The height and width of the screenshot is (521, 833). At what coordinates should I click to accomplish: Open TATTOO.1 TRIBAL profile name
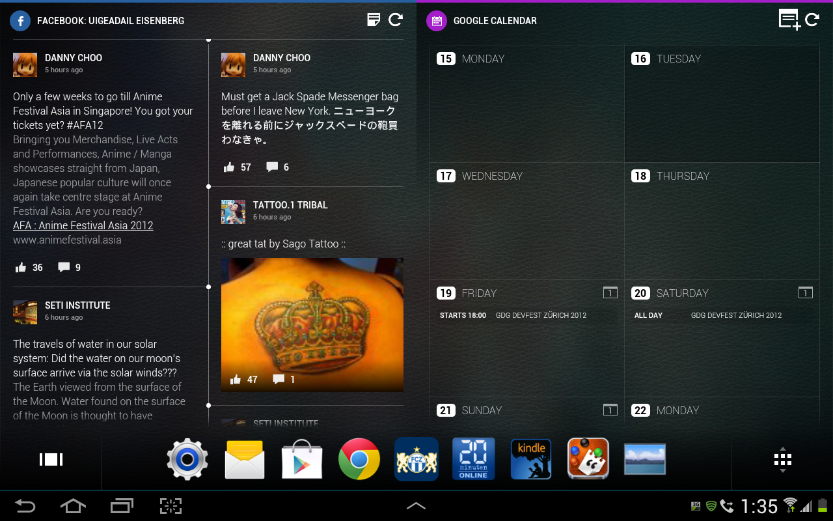pos(290,205)
